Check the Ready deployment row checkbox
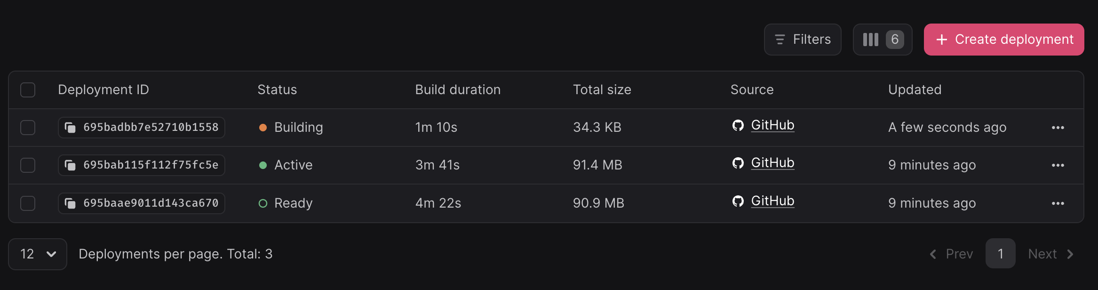The image size is (1098, 290). click(x=28, y=203)
